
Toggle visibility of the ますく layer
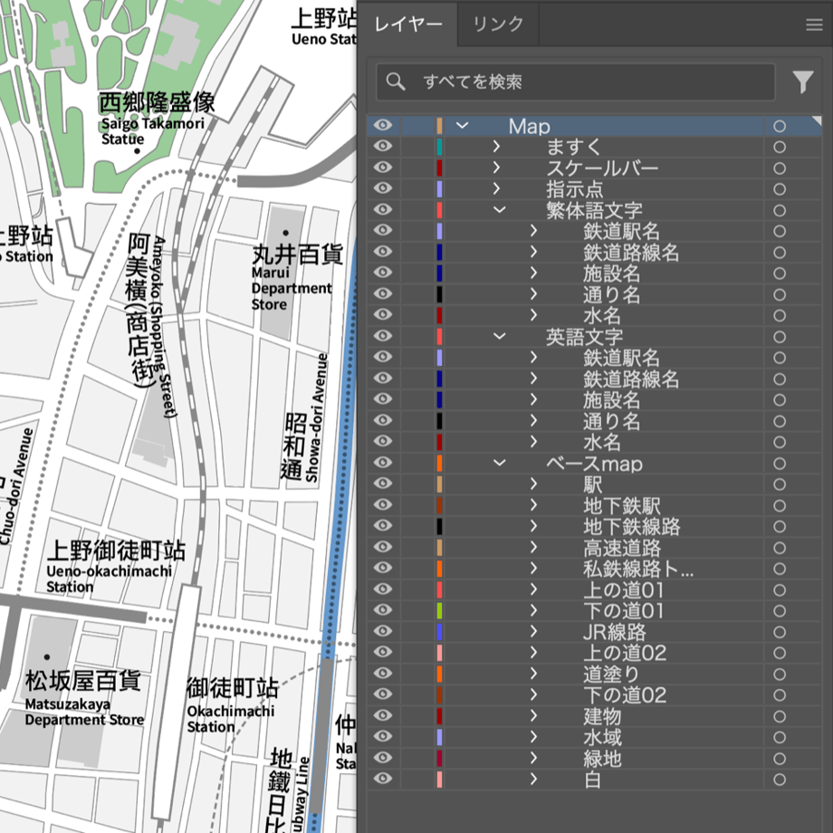click(382, 146)
